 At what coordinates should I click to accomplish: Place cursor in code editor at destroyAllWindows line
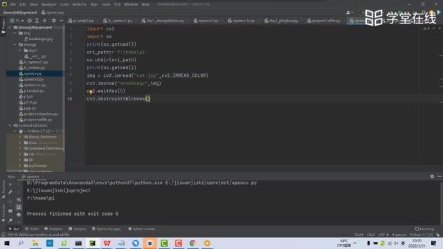(x=118, y=99)
